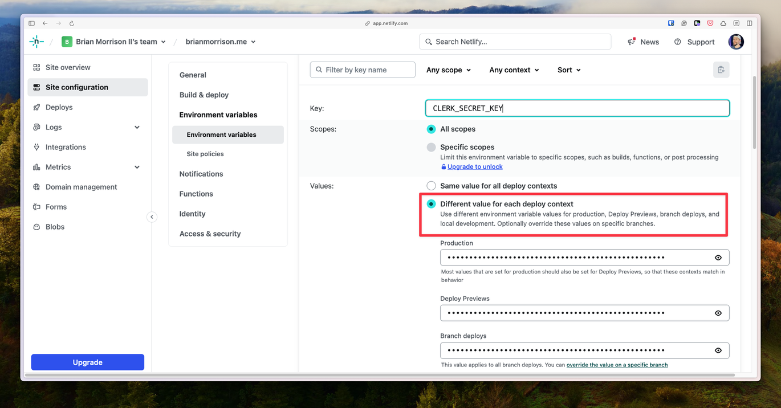
Task: Click the app.netlify.com address bar
Action: pyautogui.click(x=387, y=23)
